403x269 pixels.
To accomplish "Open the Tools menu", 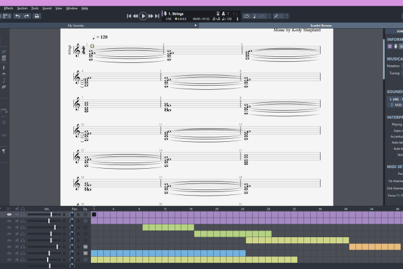I will pyautogui.click(x=35, y=8).
